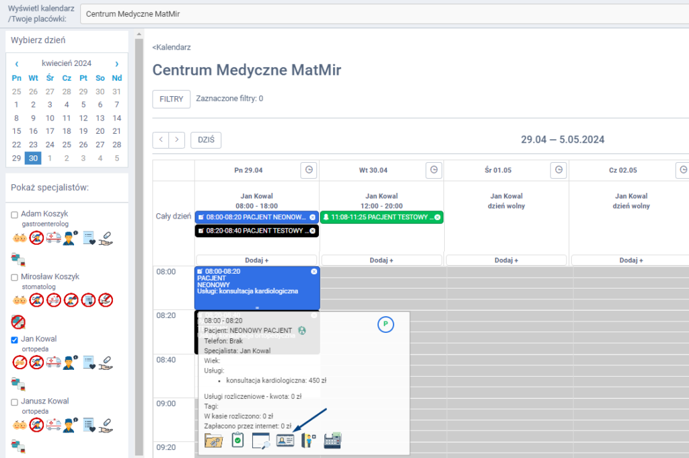The width and height of the screenshot is (689, 458).
Task: Enable the Janusz Kowal specialist checkbox
Action: pos(15,402)
